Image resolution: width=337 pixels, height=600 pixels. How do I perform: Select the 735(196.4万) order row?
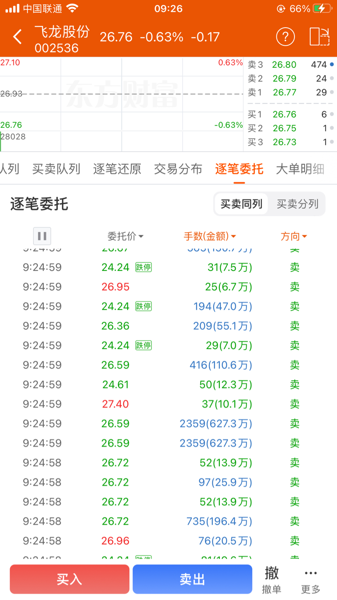tap(168, 521)
